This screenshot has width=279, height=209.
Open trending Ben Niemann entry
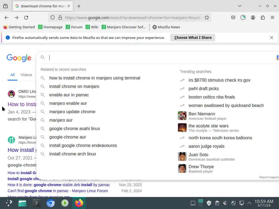pos(202,116)
